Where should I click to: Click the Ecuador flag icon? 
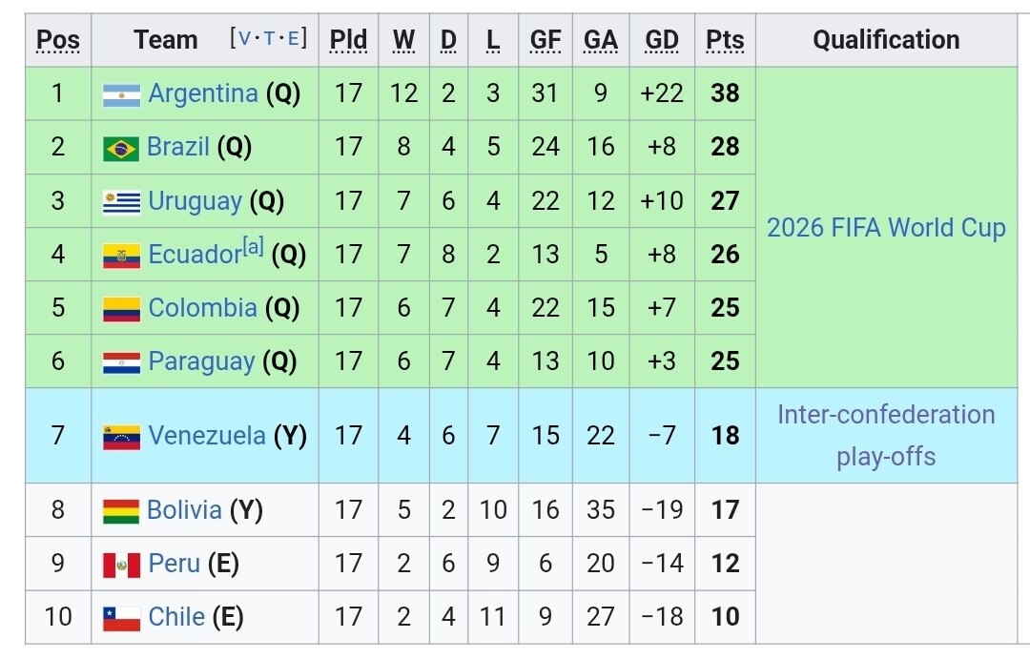(121, 256)
